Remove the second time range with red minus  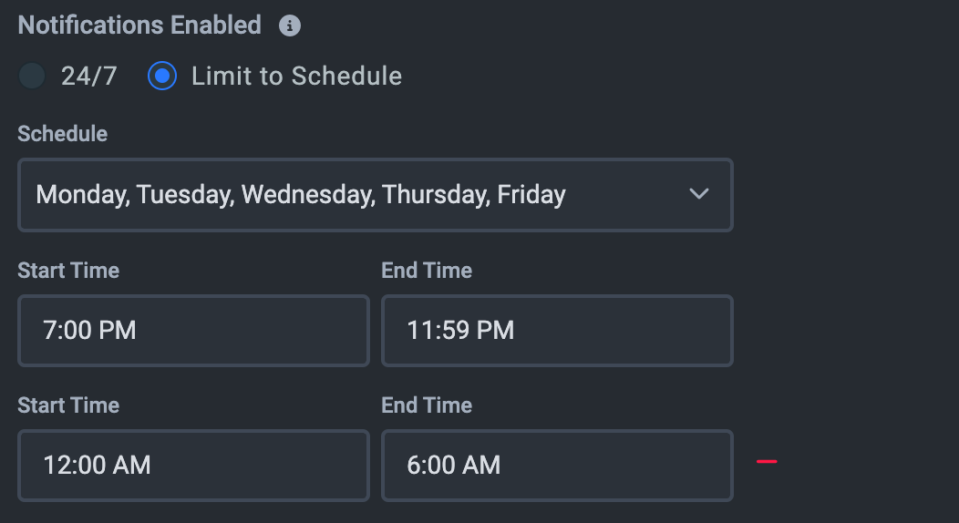pyautogui.click(x=767, y=462)
